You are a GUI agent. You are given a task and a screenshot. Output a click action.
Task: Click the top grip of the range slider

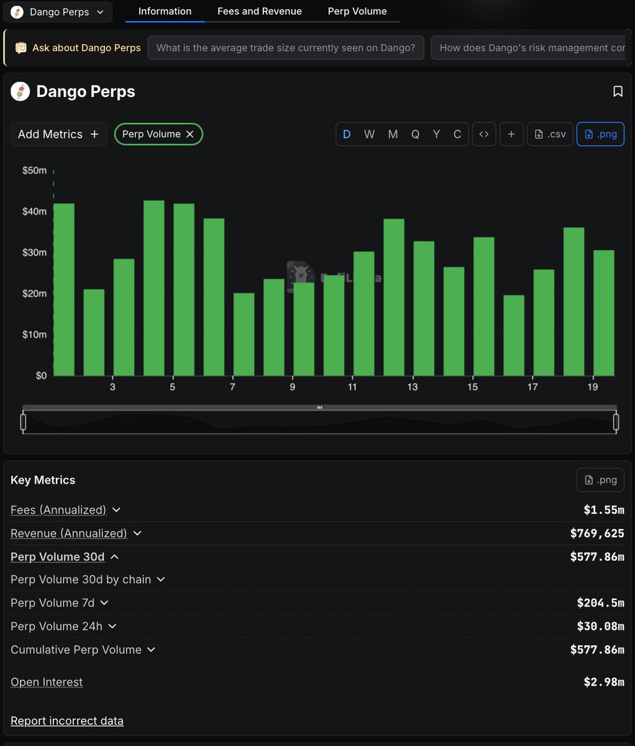319,408
